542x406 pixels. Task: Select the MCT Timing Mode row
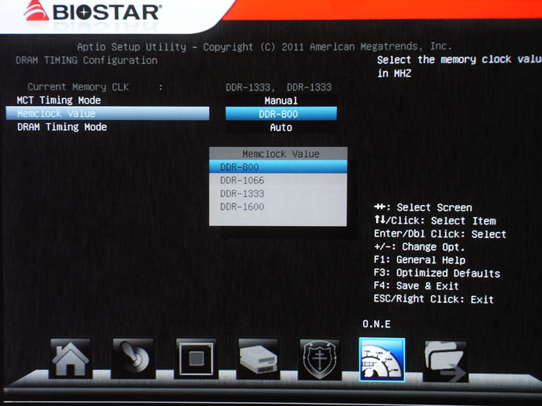pyautogui.click(x=108, y=100)
